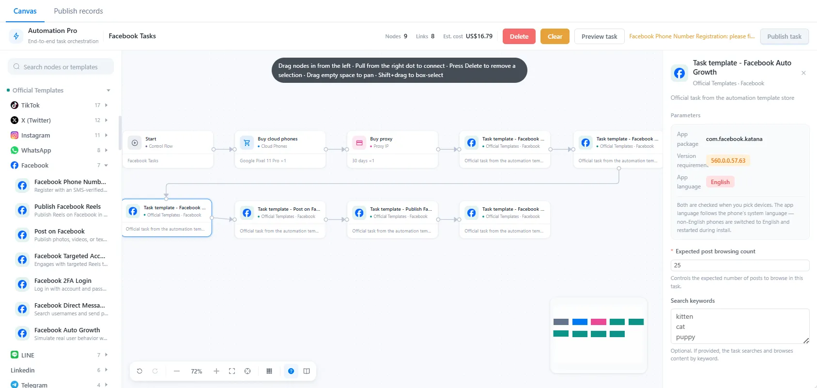Select the Task template - Post on Fa... node
The image size is (817, 388).
[x=280, y=219]
